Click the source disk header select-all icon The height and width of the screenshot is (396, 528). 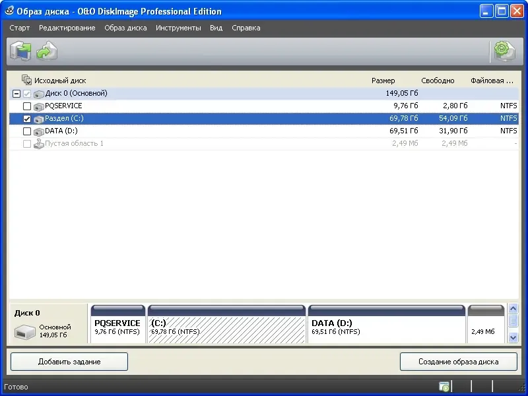tap(26, 80)
